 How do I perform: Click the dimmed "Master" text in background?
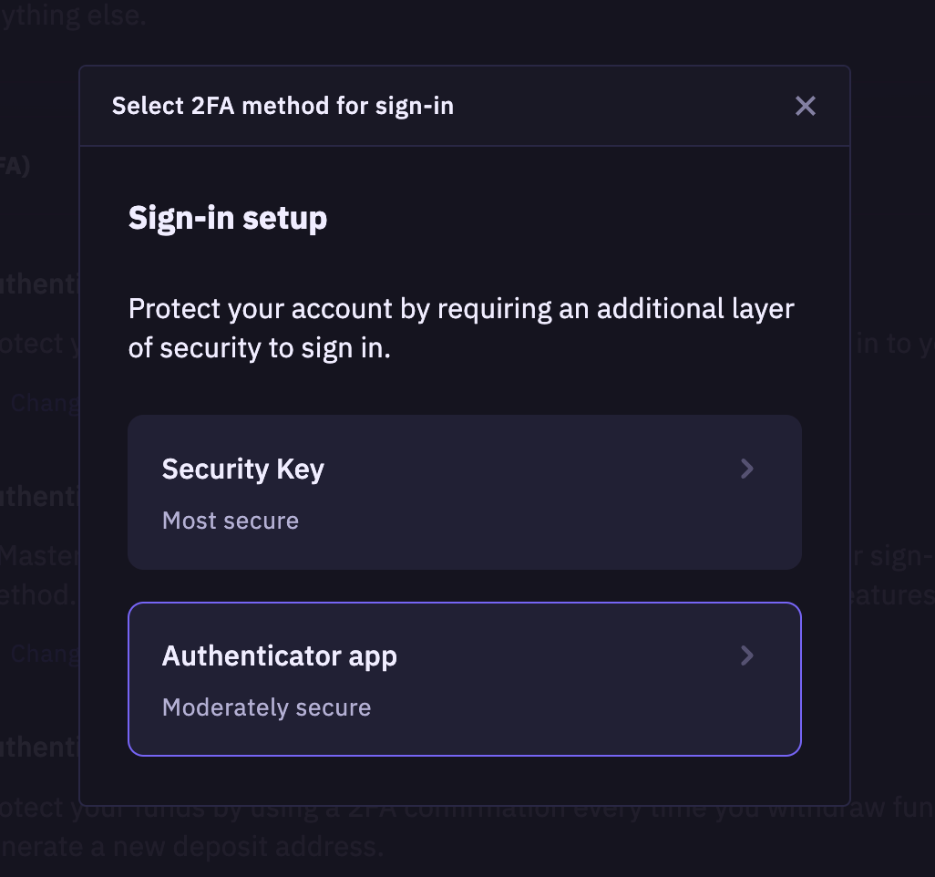[39, 555]
